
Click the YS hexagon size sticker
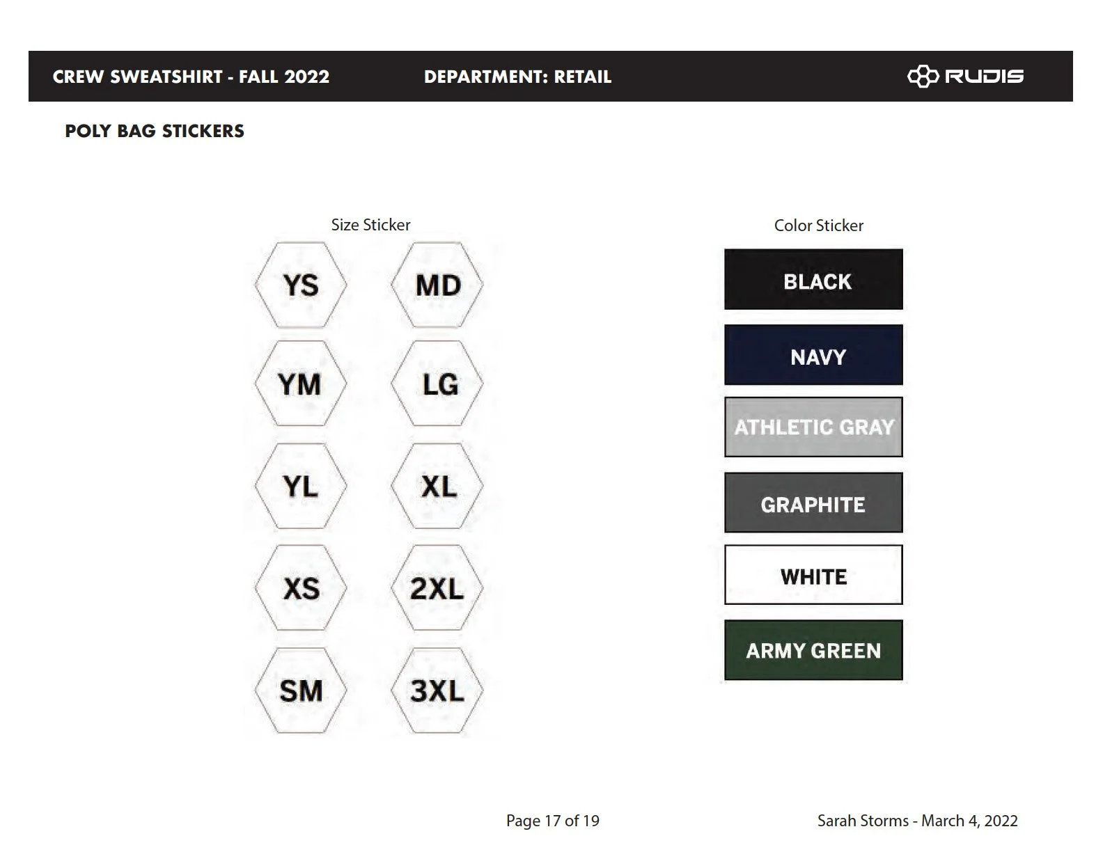[x=301, y=285]
